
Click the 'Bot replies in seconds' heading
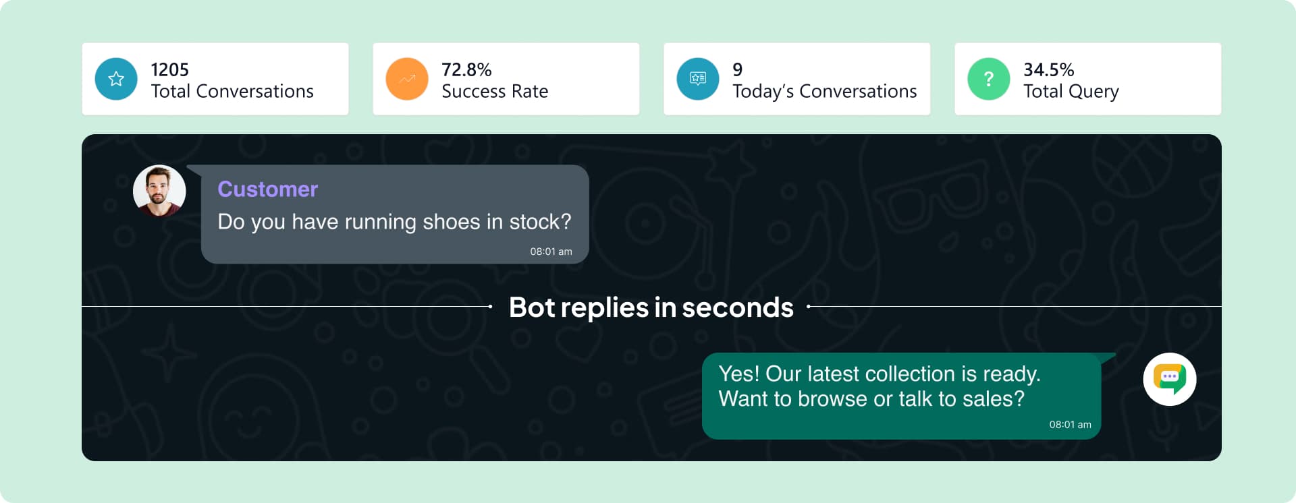pos(651,307)
